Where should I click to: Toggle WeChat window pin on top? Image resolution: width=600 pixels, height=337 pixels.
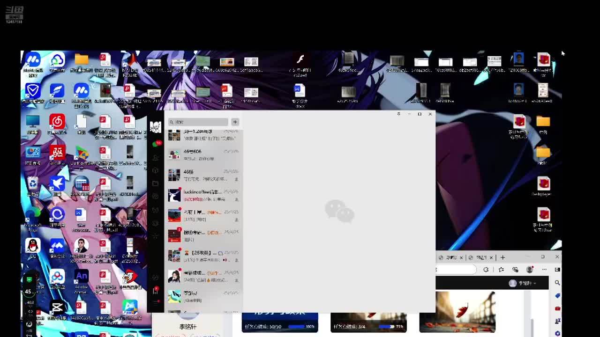[x=398, y=114]
